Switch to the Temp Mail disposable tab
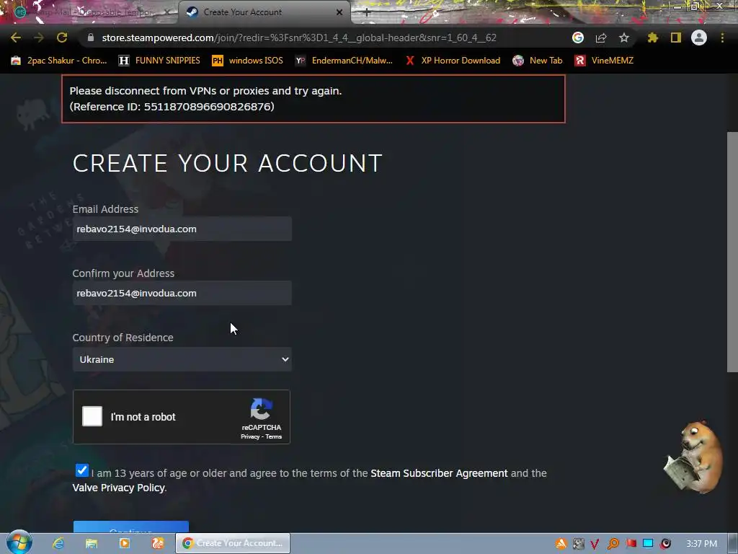Image resolution: width=738 pixels, height=554 pixels. tap(89, 12)
